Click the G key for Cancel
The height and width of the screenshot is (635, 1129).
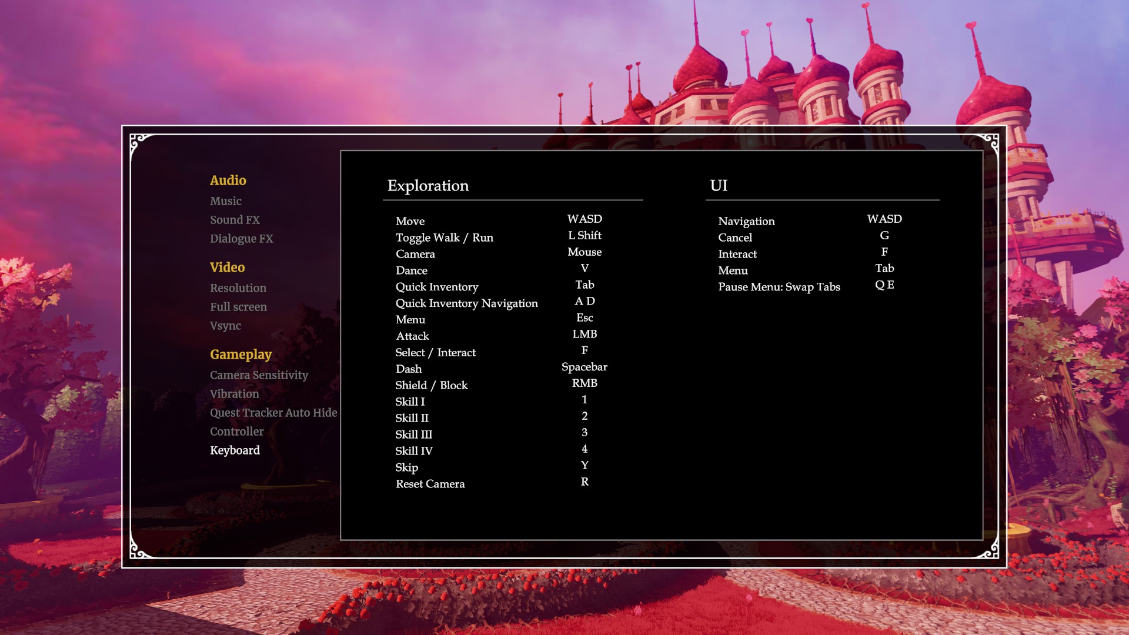(x=884, y=236)
